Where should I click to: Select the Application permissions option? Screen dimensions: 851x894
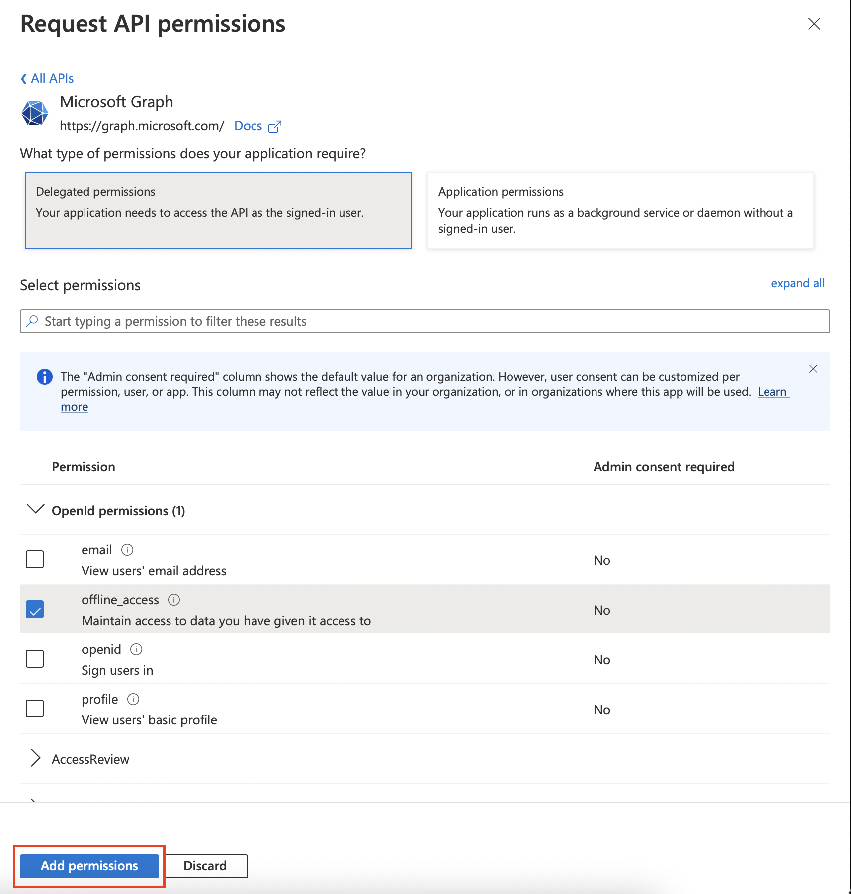(x=620, y=210)
